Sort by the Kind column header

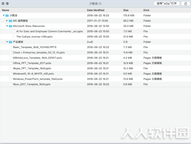(146, 10)
